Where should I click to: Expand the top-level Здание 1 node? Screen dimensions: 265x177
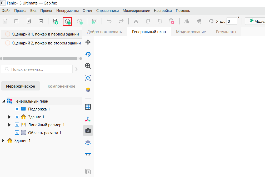click(3, 141)
